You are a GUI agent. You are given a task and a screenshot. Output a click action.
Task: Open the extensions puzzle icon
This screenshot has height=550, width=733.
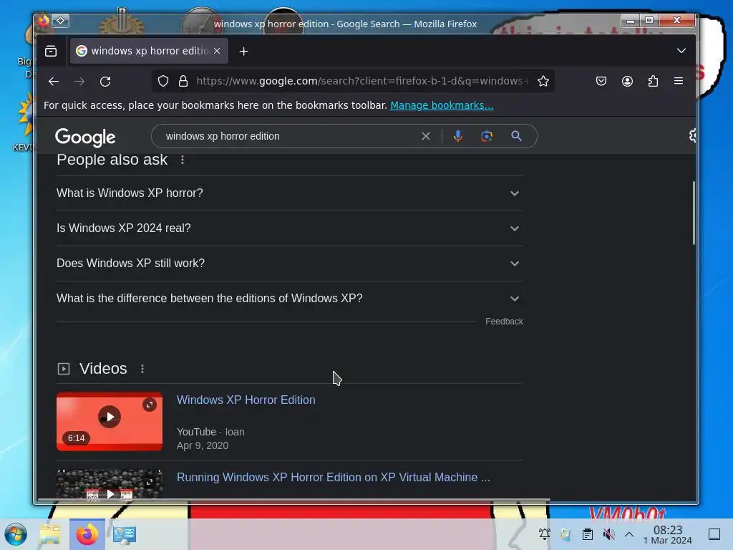tap(653, 82)
